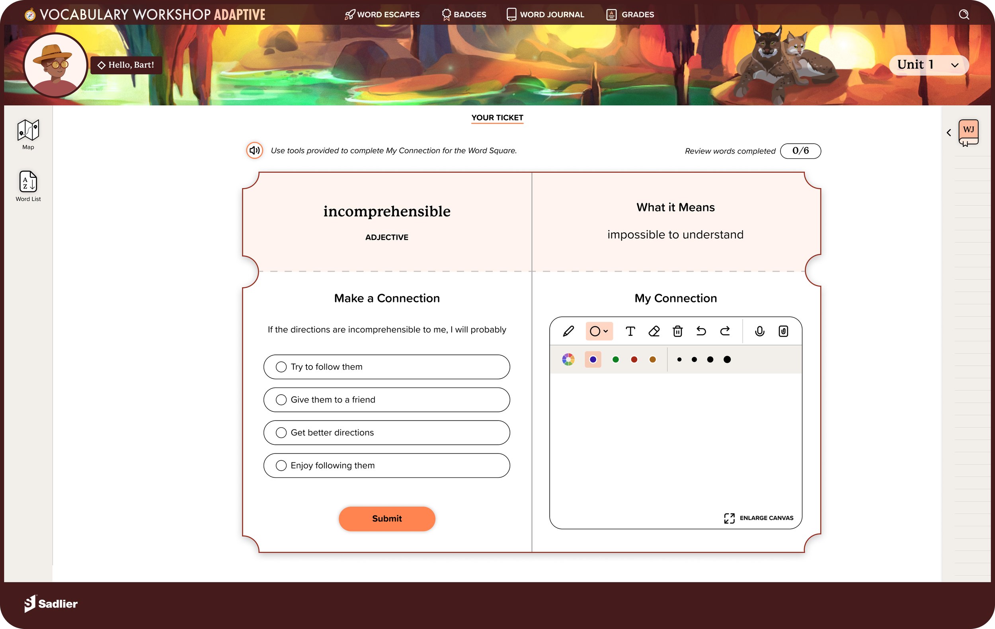Open Grades menu
Screen dimensions: 995x629
tap(630, 14)
